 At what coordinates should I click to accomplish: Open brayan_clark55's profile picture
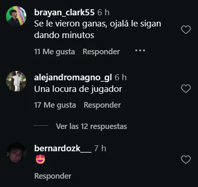tap(16, 16)
